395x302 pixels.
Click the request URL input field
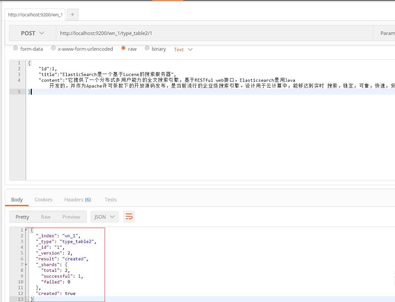[214, 33]
